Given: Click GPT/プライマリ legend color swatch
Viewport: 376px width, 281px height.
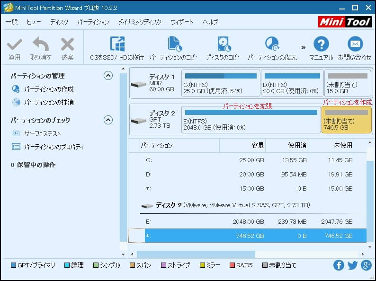Looking at the screenshot, I should pyautogui.click(x=14, y=265).
